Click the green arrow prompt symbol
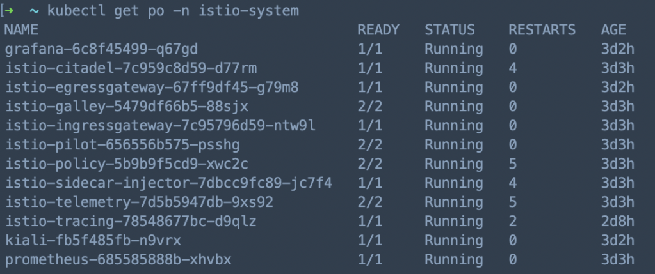This screenshot has width=655, height=274. click(12, 11)
